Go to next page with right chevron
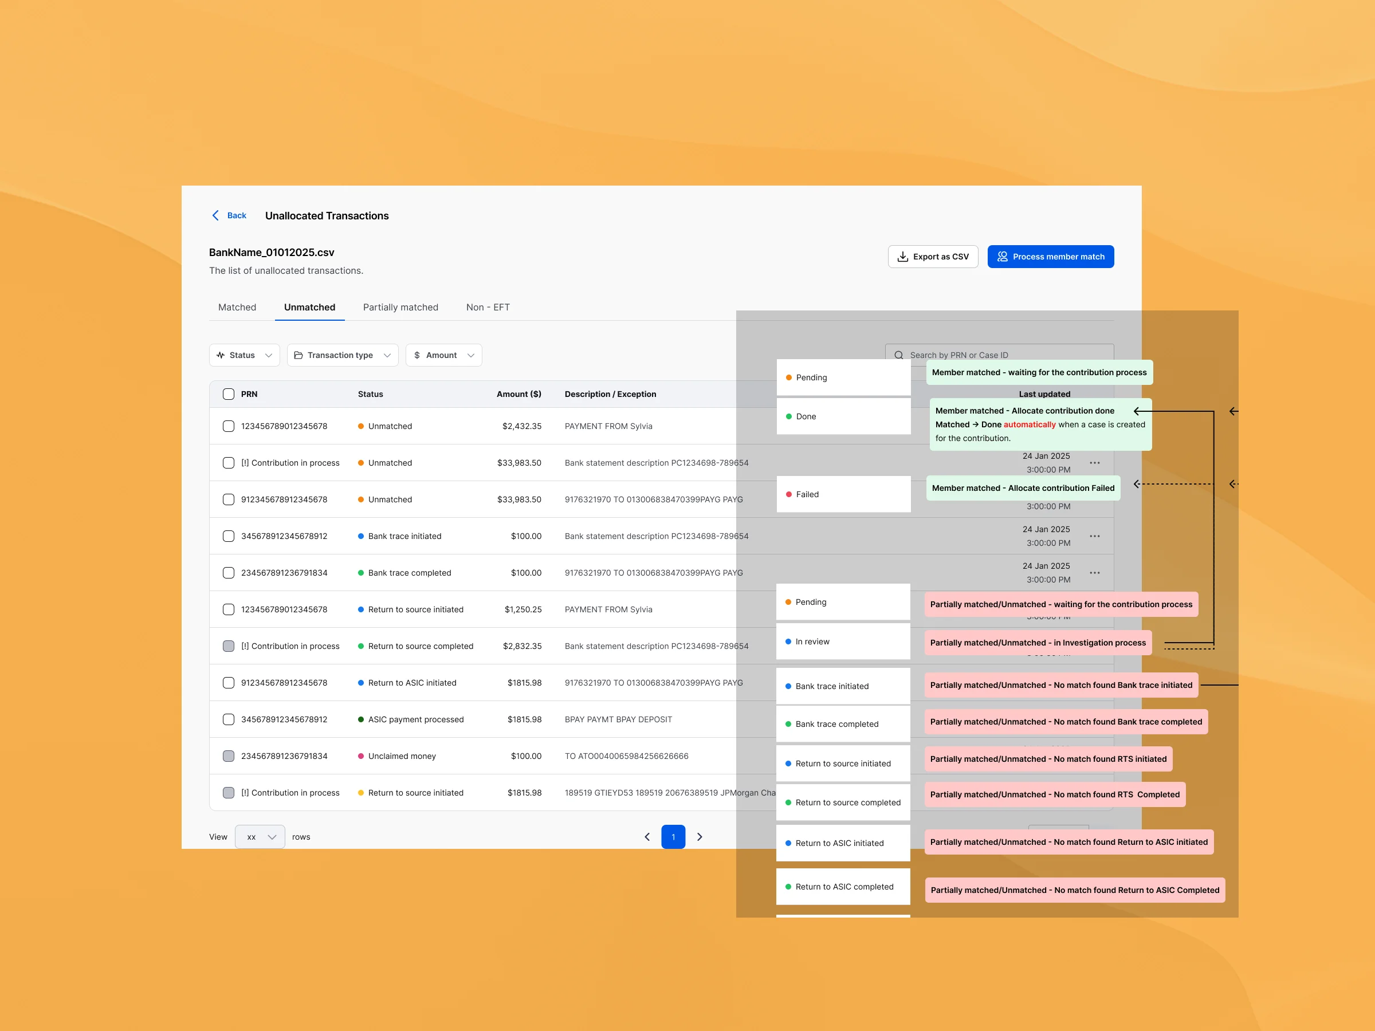Screen dimensions: 1375x1031 coord(700,837)
